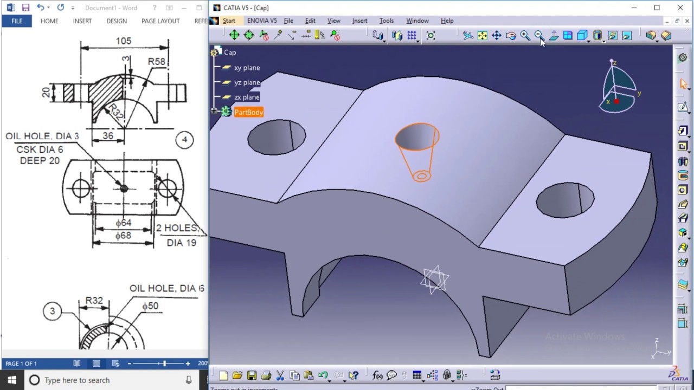Click the Hide/Show icon
Image resolution: width=694 pixels, height=390 pixels.
tap(613, 36)
